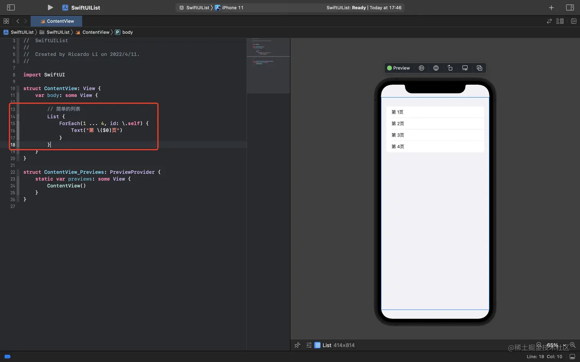Open body symbol in jump bar
580x362 pixels.
coord(124,32)
